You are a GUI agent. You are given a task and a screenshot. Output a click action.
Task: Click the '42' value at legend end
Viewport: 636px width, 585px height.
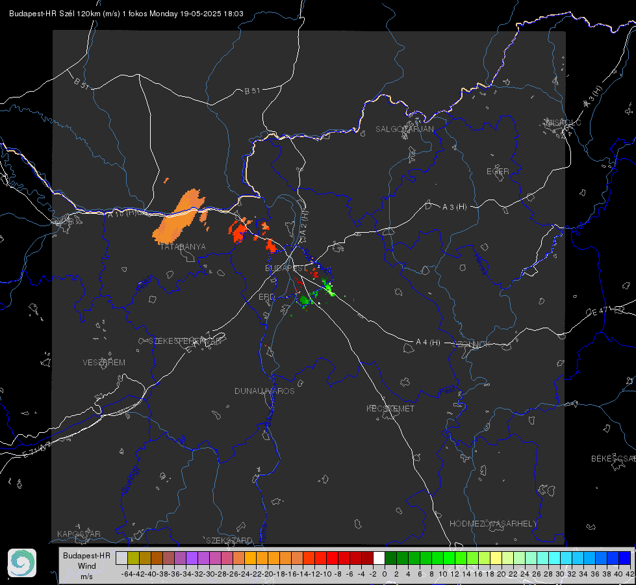click(630, 574)
